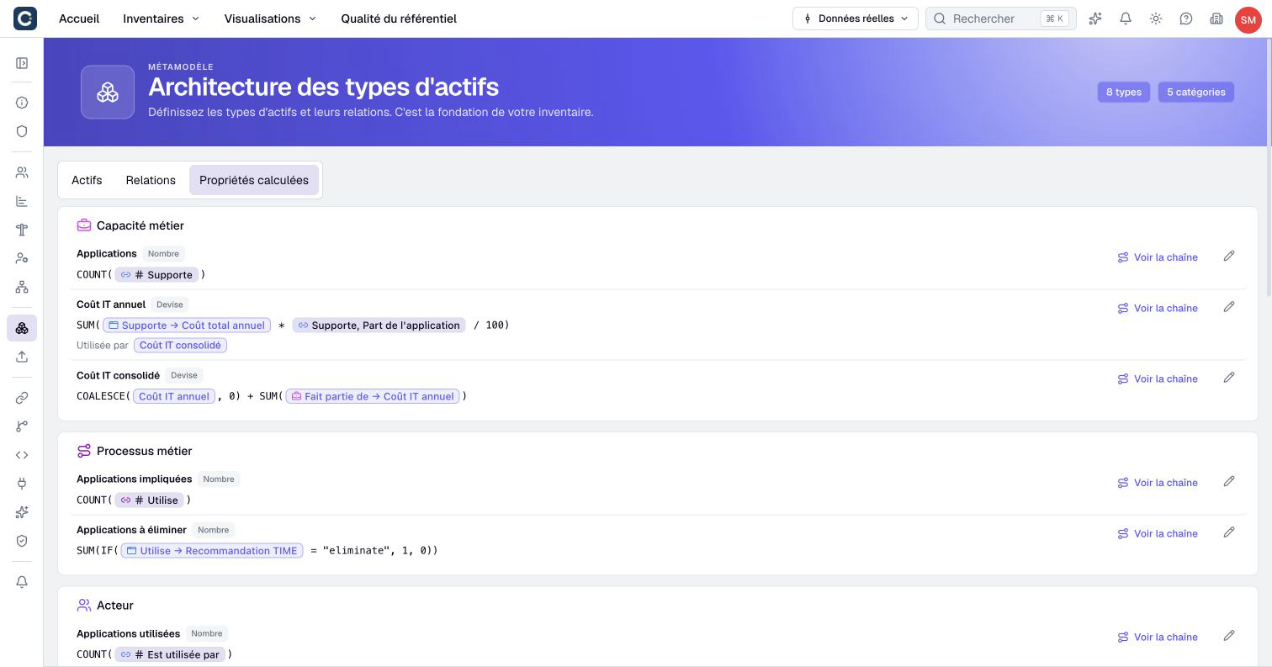The height and width of the screenshot is (667, 1272).
Task: Toggle light theme with the sun icon
Action: click(x=1156, y=19)
